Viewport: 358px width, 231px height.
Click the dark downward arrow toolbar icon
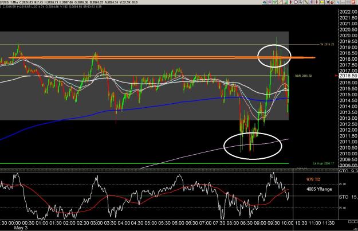pos(301,2)
